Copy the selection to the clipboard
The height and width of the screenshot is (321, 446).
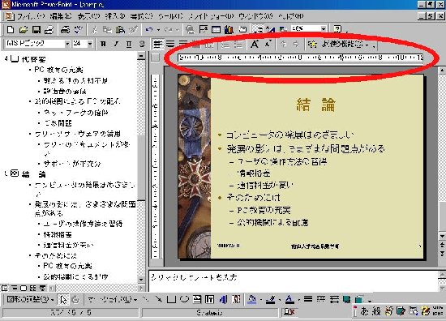107,29
